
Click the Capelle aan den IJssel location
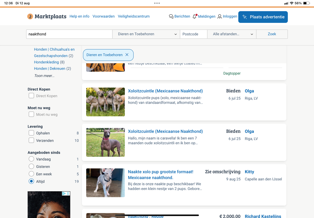click(263, 179)
